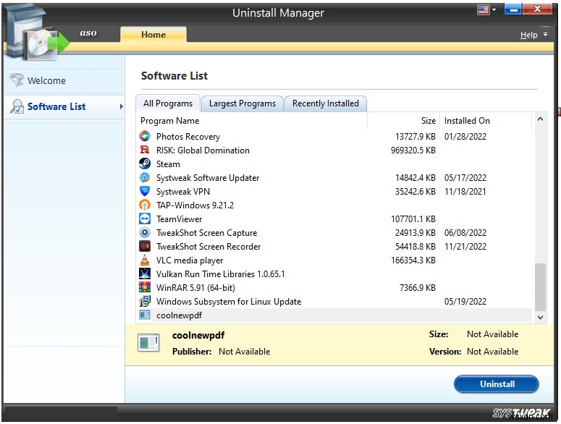Viewport: 561px width, 424px height.
Task: Select the Steam icon in list
Action: [x=145, y=164]
